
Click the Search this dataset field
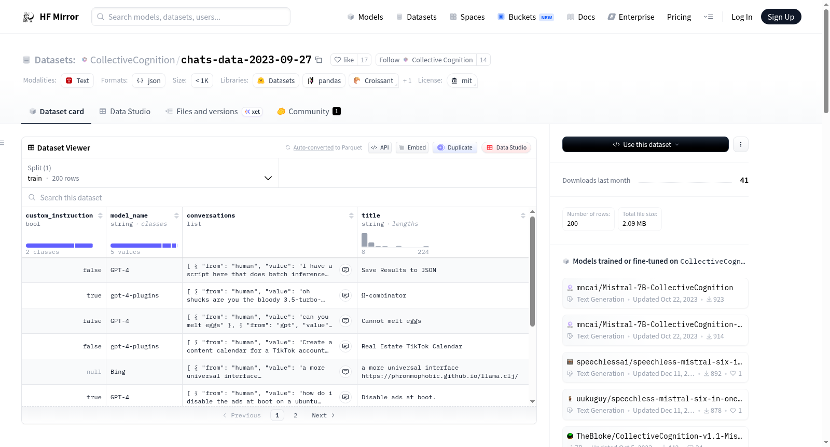coord(279,198)
